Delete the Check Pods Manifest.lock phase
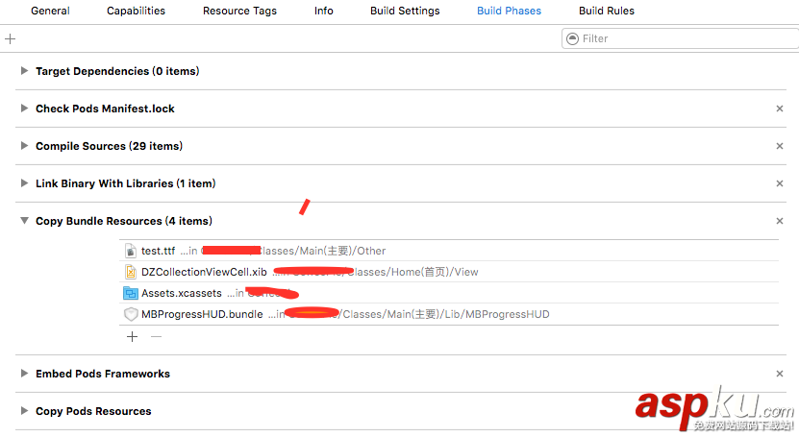 point(780,109)
